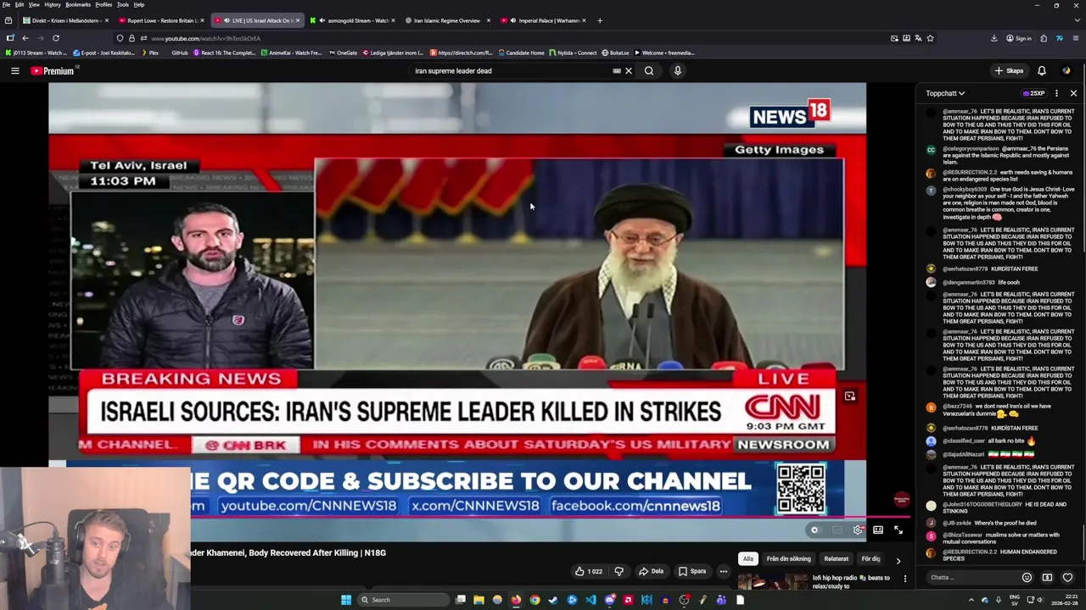1086x610 pixels.
Task: Send a heart reaction in chat
Action: (x=1067, y=578)
